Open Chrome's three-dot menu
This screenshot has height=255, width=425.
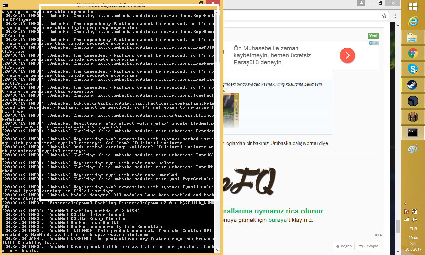pos(395,16)
